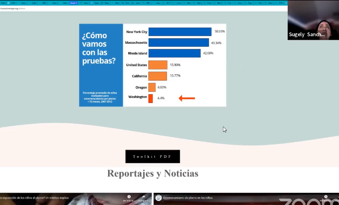The width and height of the screenshot is (339, 205).
Task: Click Watch later icon on left video
Action: (x=129, y=198)
